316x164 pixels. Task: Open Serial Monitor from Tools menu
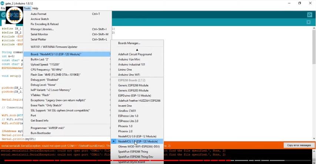tap(67, 35)
